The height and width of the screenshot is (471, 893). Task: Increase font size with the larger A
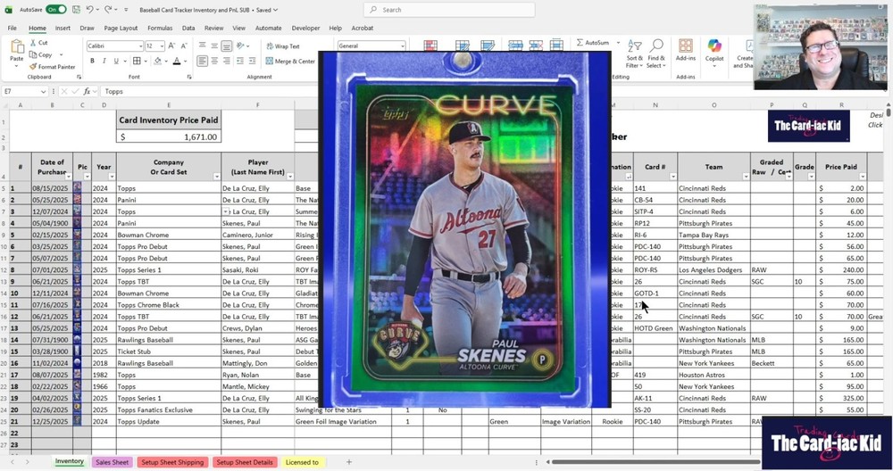pyautogui.click(x=172, y=46)
